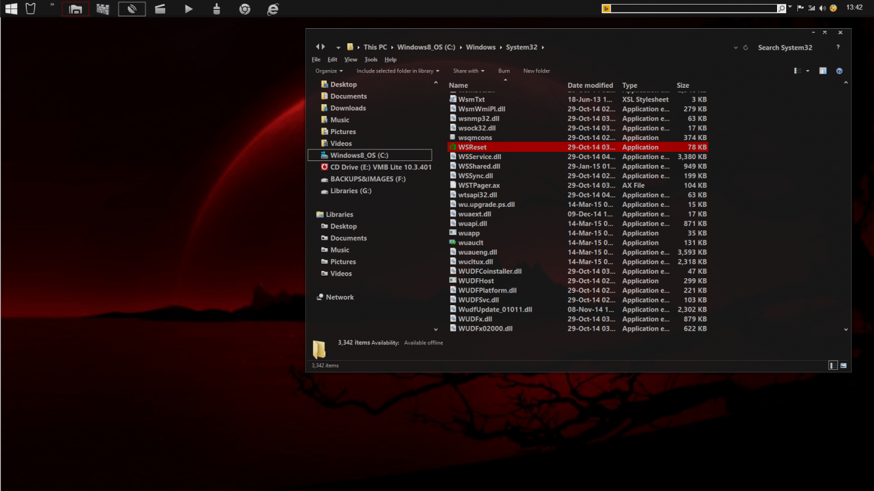
Task: Click the Bing logo in taskbar search
Action: (x=606, y=9)
